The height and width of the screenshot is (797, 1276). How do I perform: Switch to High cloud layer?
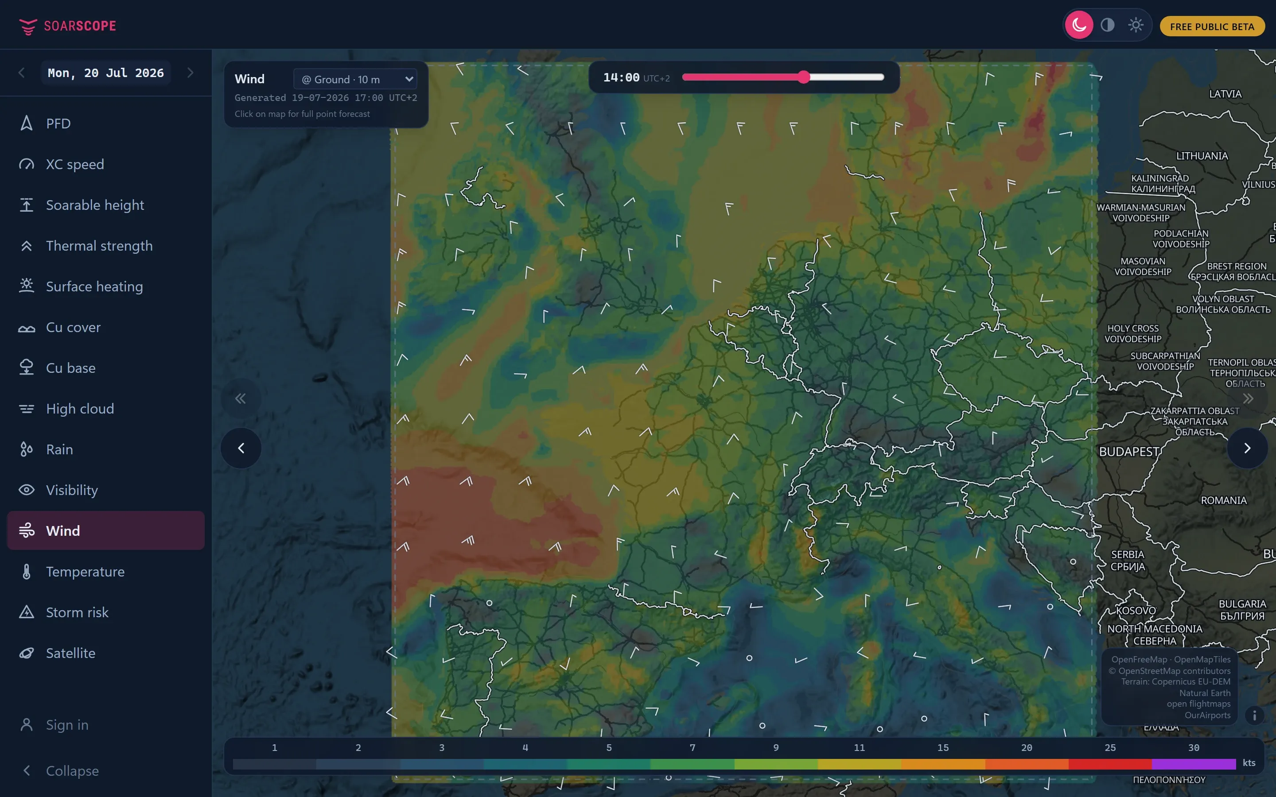105,409
